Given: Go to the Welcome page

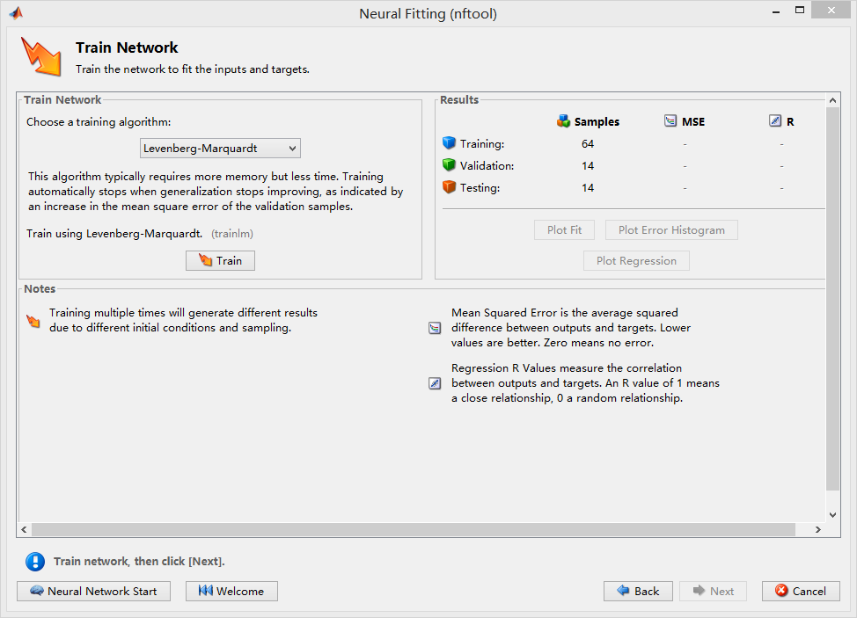Looking at the screenshot, I should [231, 591].
